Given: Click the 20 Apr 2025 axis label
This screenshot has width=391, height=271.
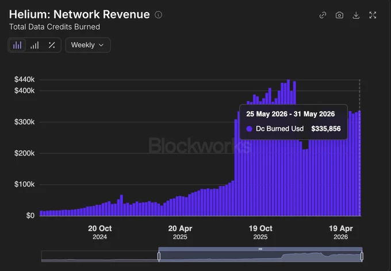Looking at the screenshot, I should click(x=180, y=232).
